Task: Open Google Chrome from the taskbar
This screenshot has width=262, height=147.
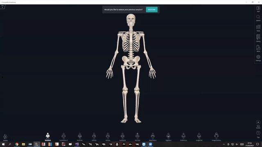Action: [x=17, y=144]
